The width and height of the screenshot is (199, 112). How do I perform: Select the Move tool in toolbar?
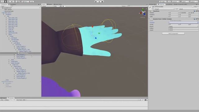(6, 2)
